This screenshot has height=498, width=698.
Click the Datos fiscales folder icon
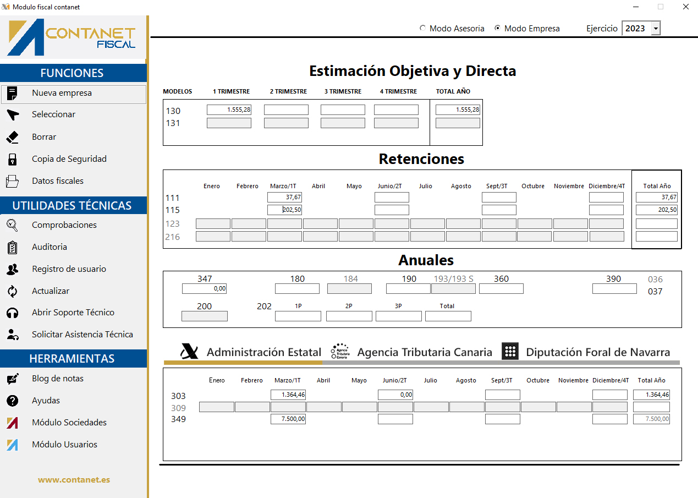12,181
